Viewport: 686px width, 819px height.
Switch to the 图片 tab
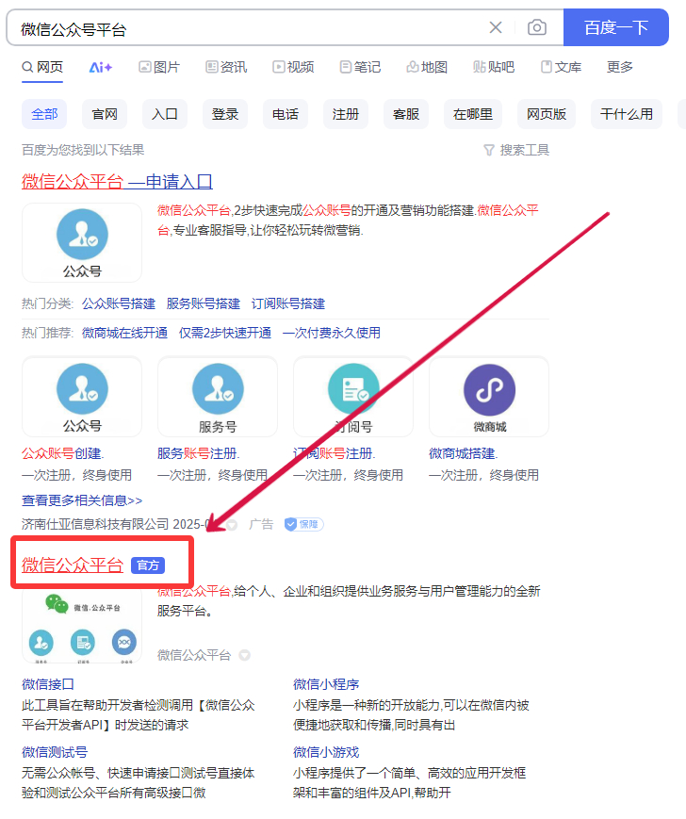(159, 67)
